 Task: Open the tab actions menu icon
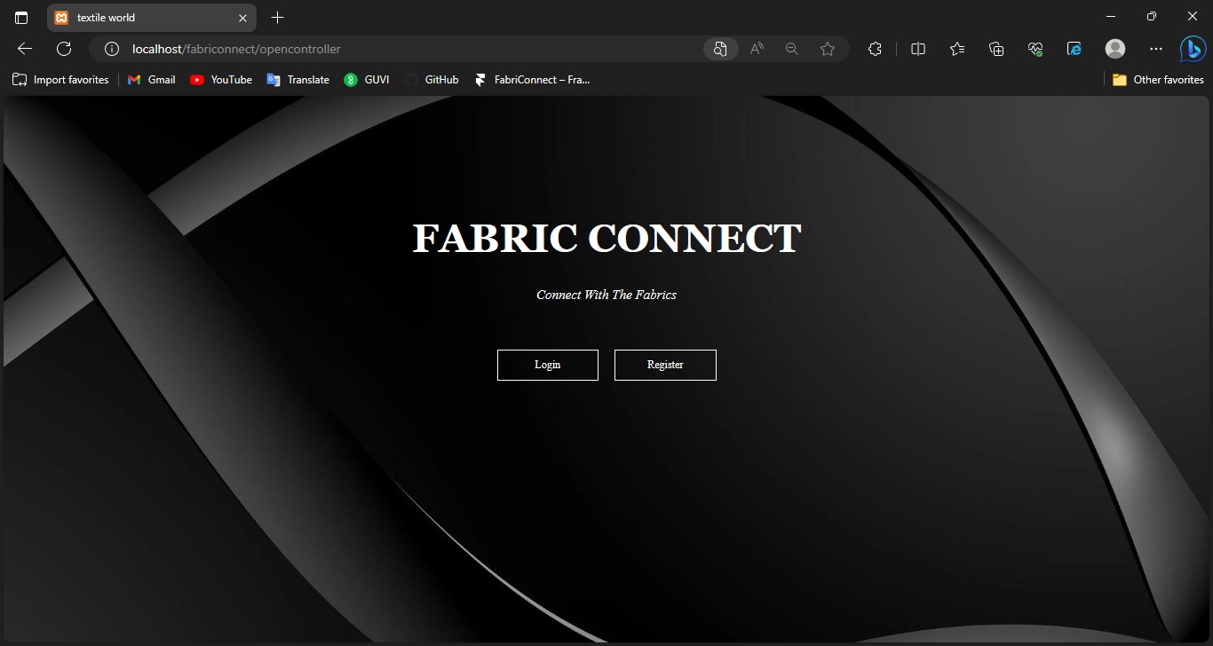tap(21, 18)
